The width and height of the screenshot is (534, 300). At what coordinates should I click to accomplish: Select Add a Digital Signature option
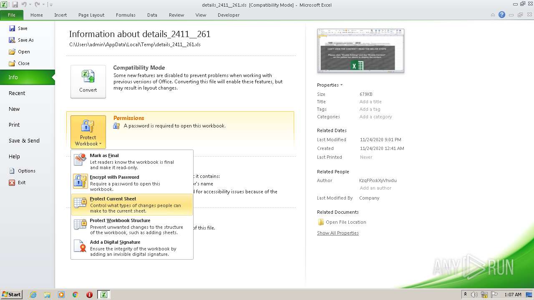[x=132, y=248]
